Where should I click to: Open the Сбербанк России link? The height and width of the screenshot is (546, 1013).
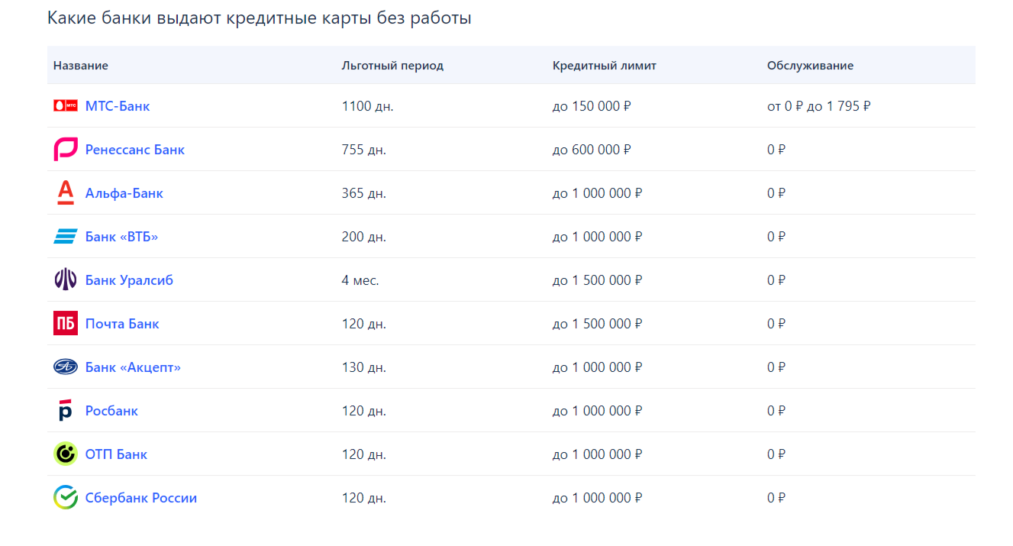point(141,498)
